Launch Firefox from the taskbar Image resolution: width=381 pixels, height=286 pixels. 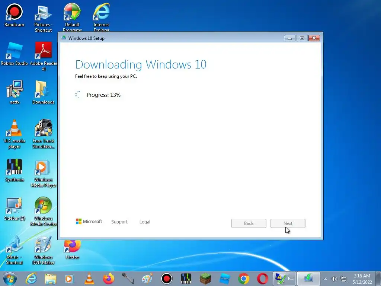[109, 279]
